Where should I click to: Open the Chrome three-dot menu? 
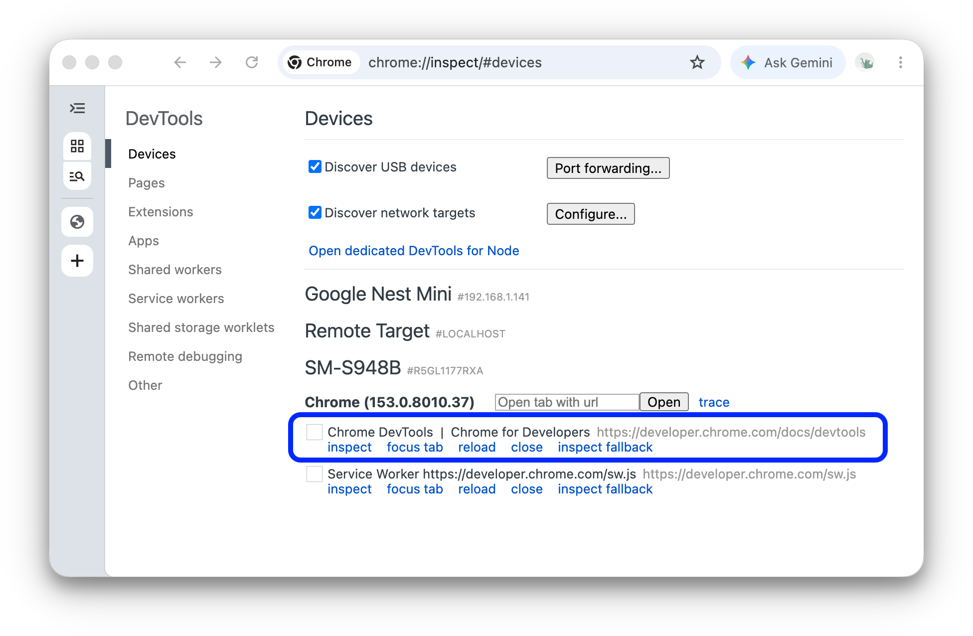[x=900, y=62]
